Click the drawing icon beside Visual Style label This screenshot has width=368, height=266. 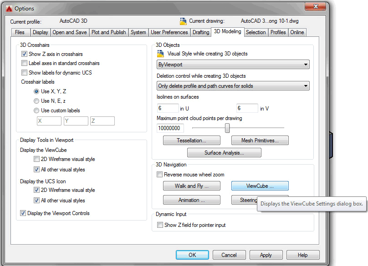[x=160, y=54]
